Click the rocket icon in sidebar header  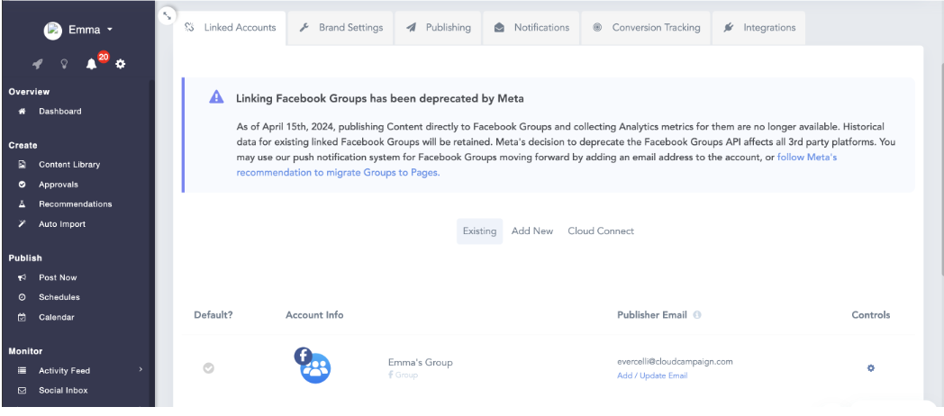[38, 64]
